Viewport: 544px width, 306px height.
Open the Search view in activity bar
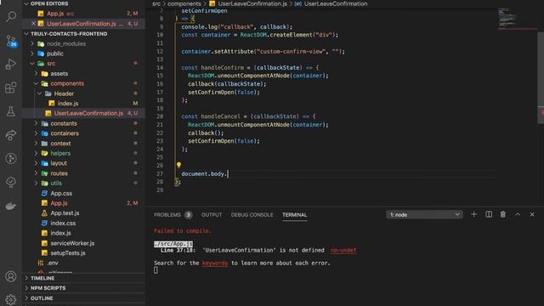point(11,16)
